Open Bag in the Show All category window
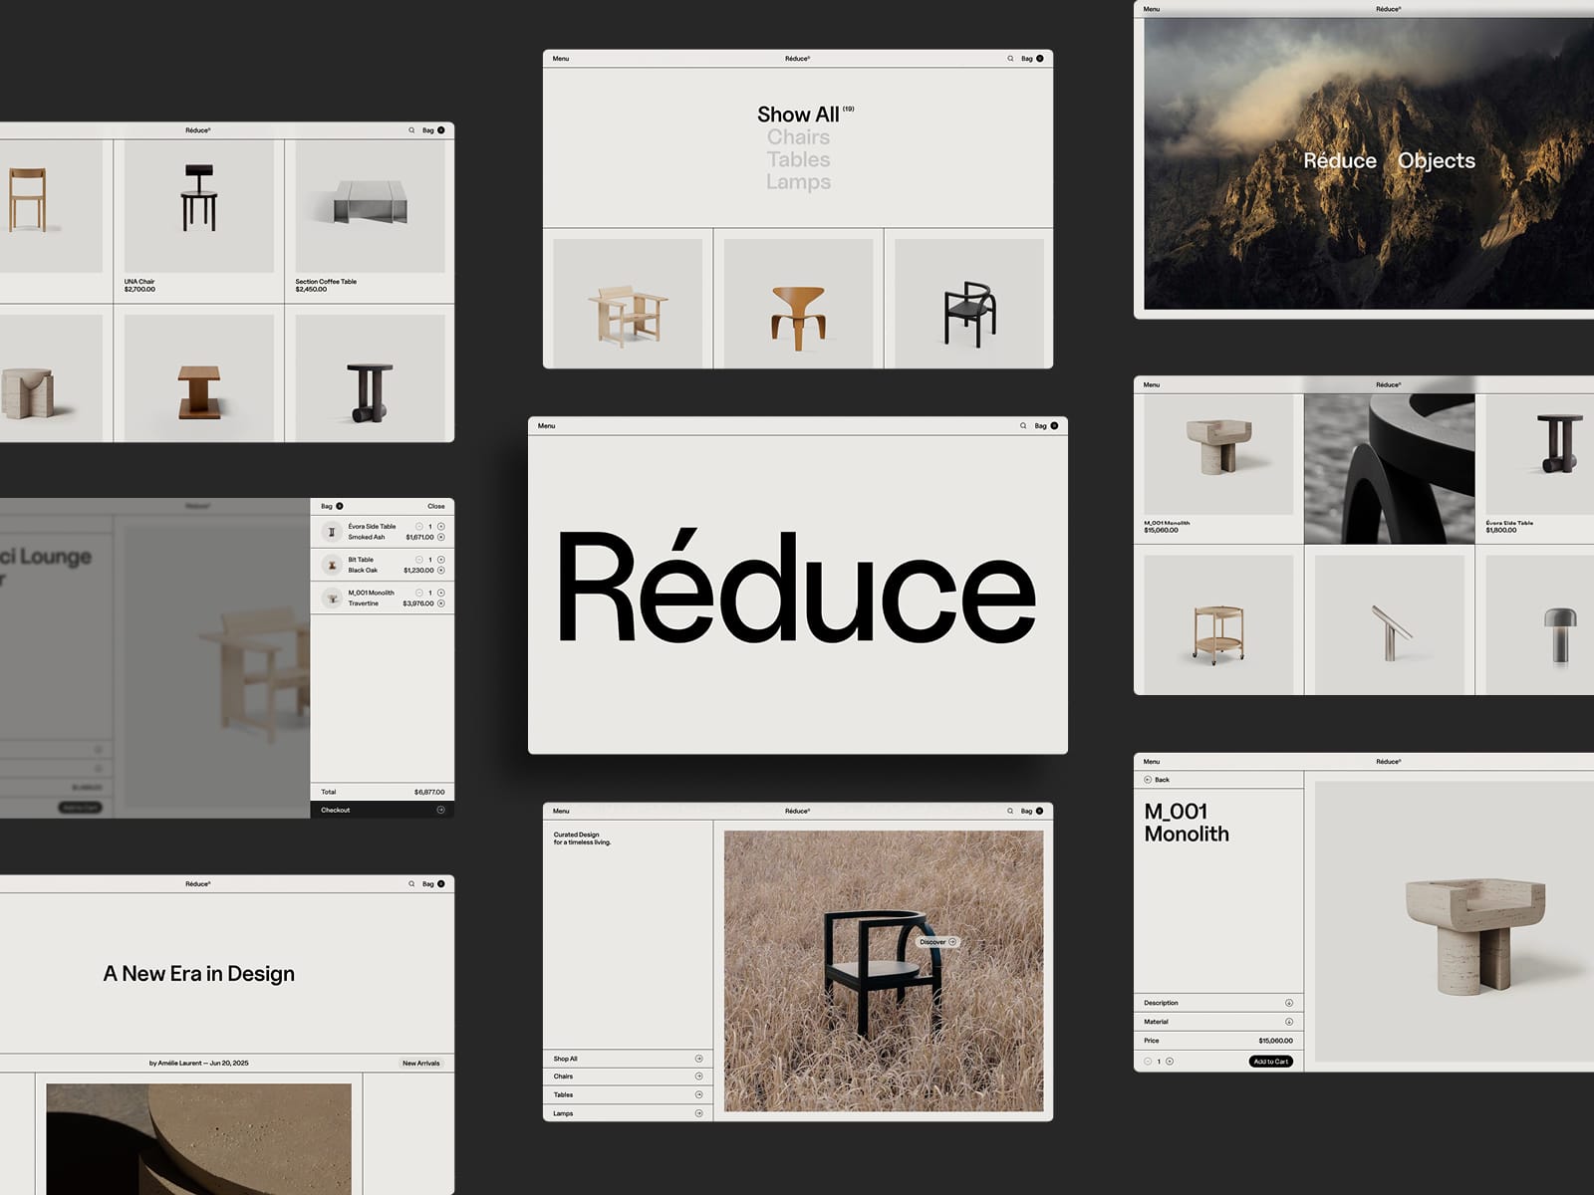The width and height of the screenshot is (1594, 1195). coord(1032,59)
